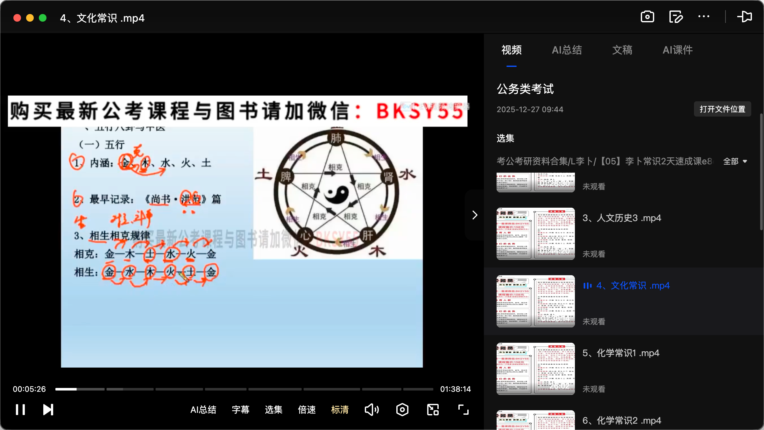Screen dimensions: 764x430
Task: Collapse the playlist panel with the chevron
Action: tap(475, 215)
